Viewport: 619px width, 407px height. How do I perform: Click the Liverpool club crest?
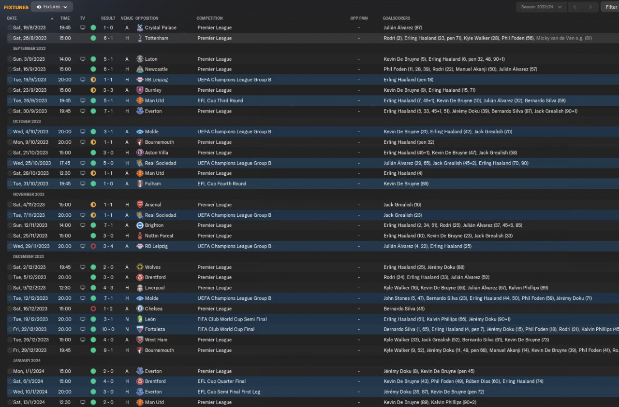point(140,288)
